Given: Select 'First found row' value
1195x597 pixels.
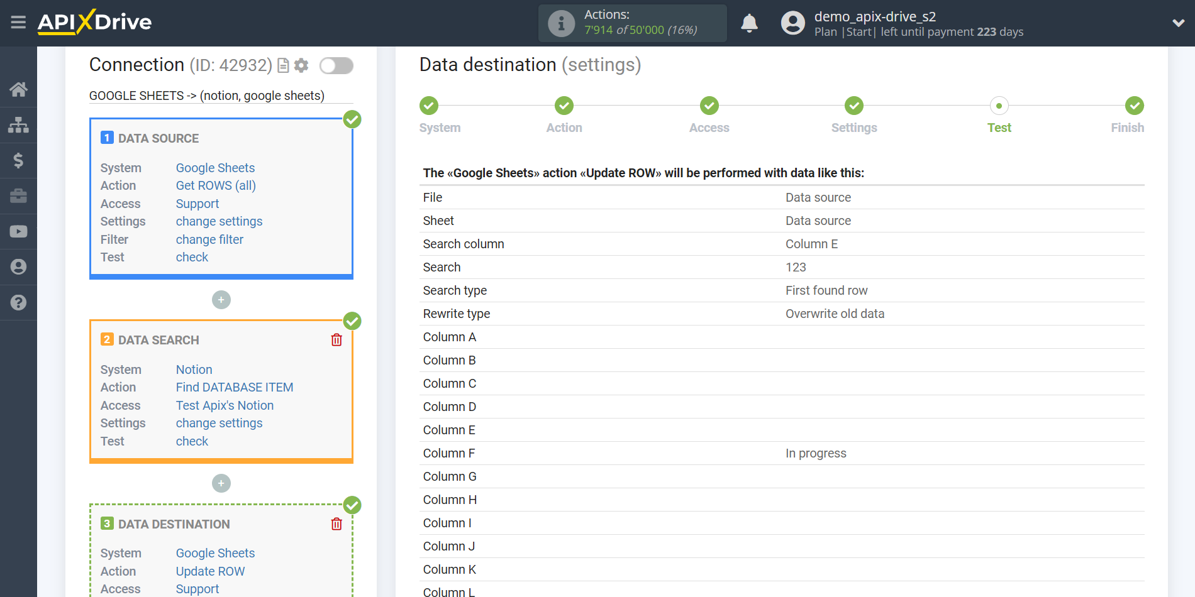Looking at the screenshot, I should [826, 290].
